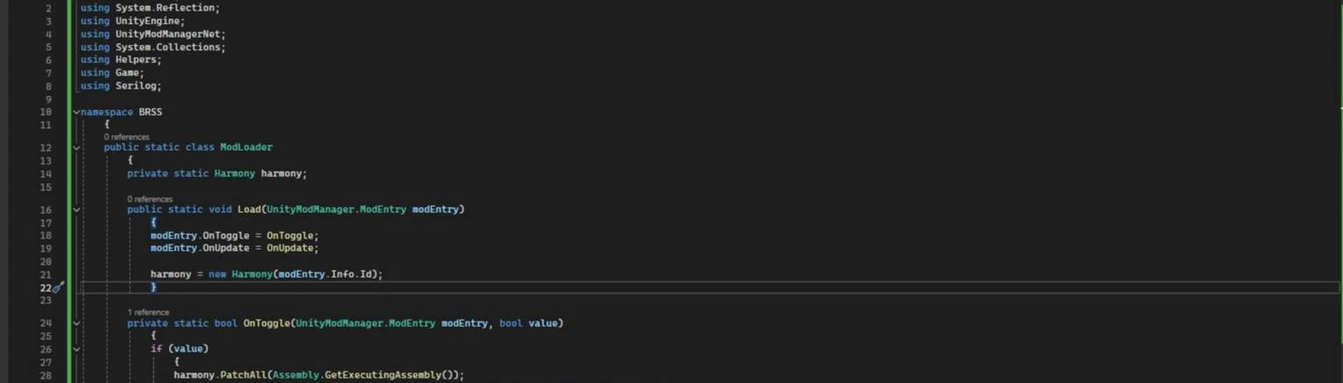Collapse the ModLoader class region
The width and height of the screenshot is (1343, 383).
click(76, 147)
